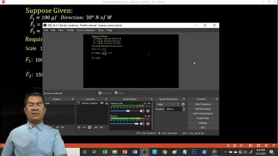This screenshot has width=278, height=156.
Task: Pop out the Scenes dock panel
Action: pyautogui.click(x=73, y=99)
